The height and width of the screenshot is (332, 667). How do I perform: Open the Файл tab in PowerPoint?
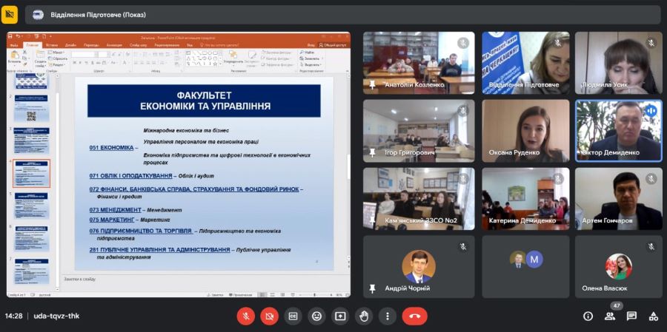(x=14, y=45)
